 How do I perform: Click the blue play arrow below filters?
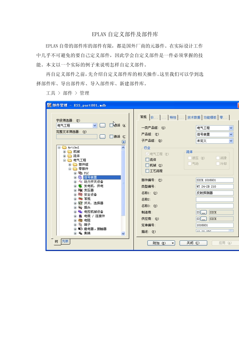pyautogui.click(x=124, y=142)
